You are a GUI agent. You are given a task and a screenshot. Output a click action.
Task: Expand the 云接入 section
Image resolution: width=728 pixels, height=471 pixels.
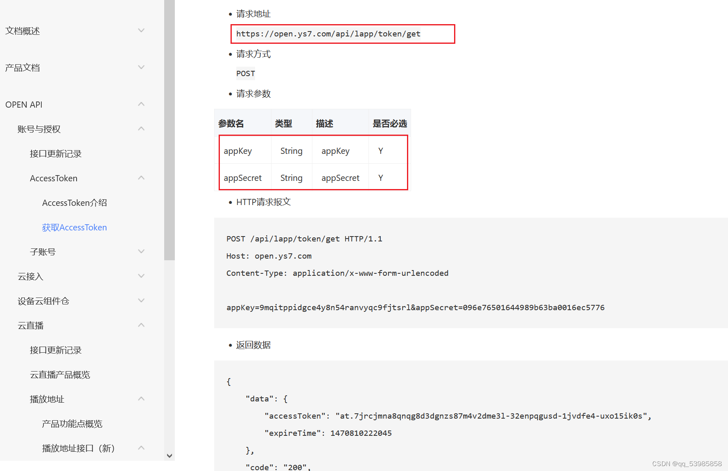(x=141, y=276)
